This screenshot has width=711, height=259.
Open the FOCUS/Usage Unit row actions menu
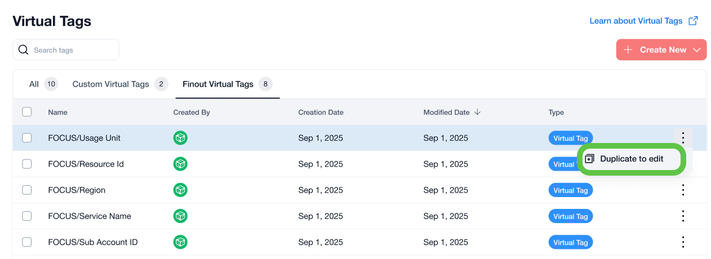683,138
